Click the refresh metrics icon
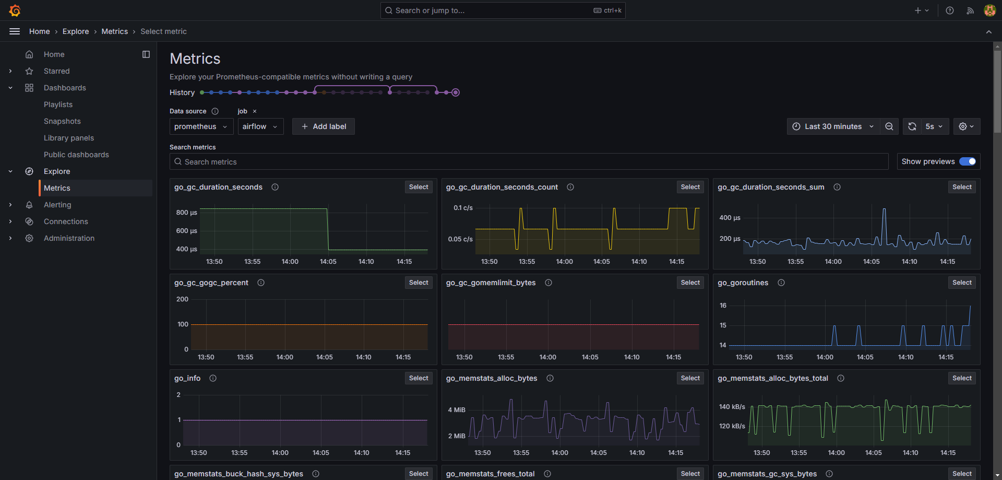1002x480 pixels. point(912,126)
